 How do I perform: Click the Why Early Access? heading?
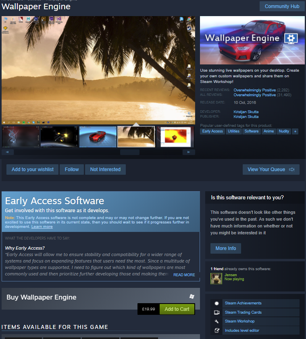point(25,248)
